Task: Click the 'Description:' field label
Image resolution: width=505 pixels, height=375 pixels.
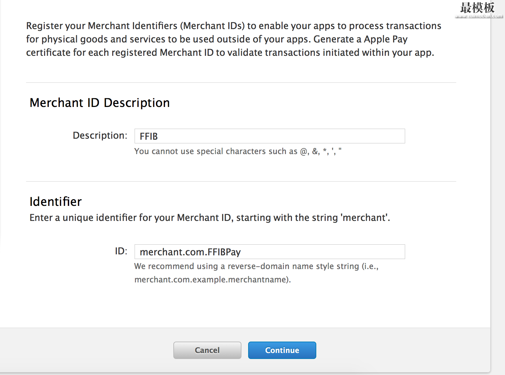Action: pyautogui.click(x=100, y=135)
